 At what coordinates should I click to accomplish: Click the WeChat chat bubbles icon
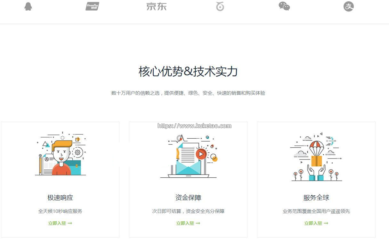tap(284, 6)
